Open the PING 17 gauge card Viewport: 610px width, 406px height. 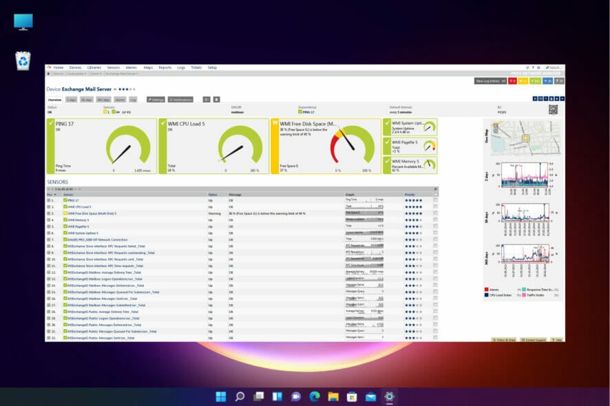coord(101,146)
